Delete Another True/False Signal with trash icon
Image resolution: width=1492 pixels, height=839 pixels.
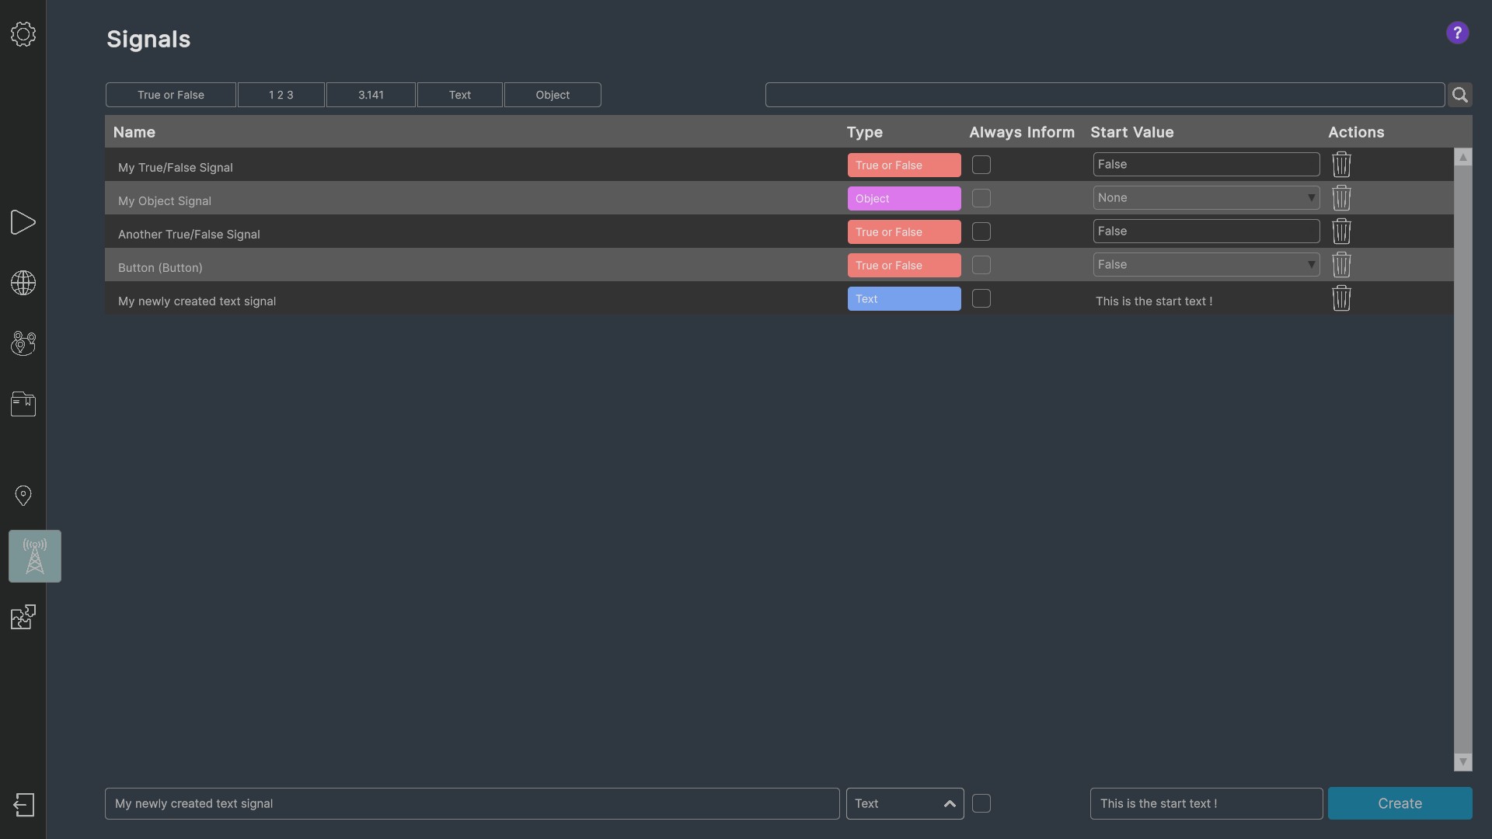[x=1341, y=232]
